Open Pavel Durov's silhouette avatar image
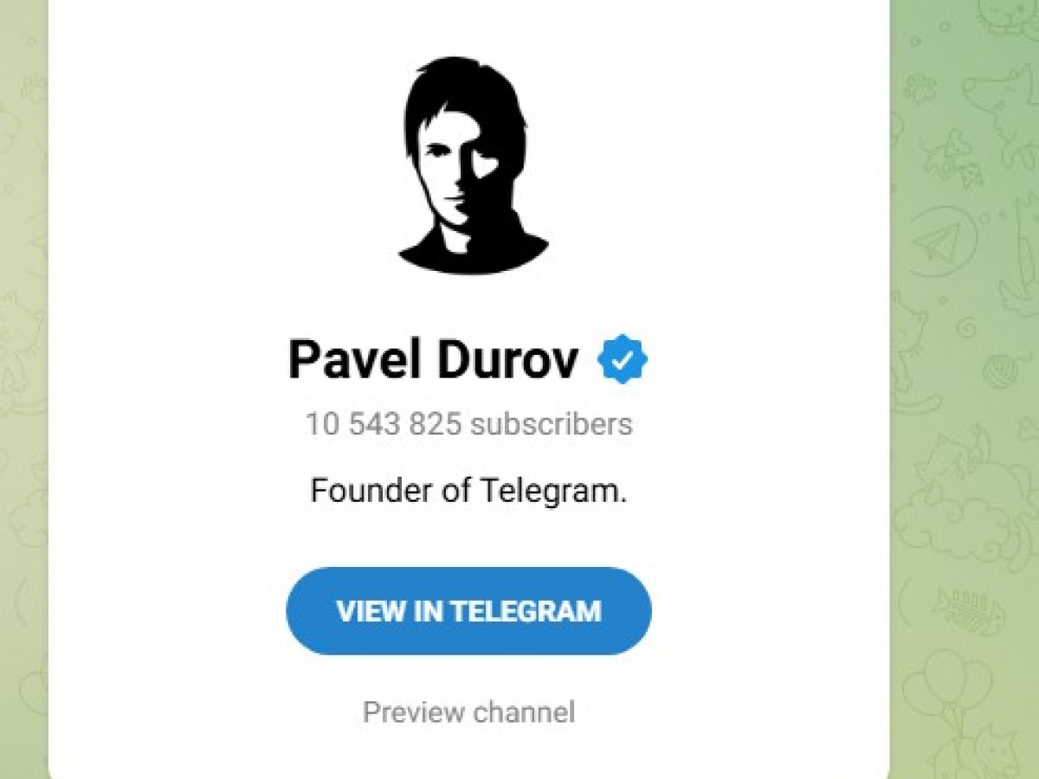This screenshot has height=779, width=1039. click(x=474, y=166)
